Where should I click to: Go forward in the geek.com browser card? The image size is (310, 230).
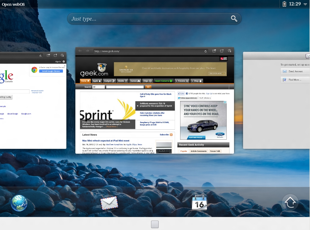[87, 51]
